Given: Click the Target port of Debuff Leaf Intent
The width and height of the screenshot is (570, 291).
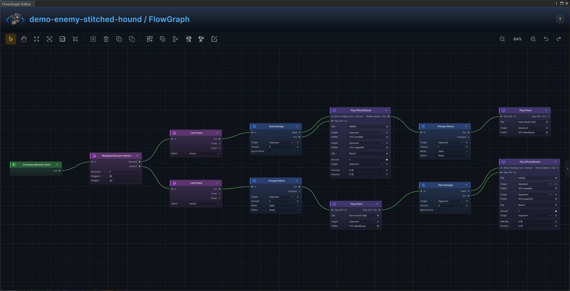Looking at the screenshot, I should click(219, 198).
